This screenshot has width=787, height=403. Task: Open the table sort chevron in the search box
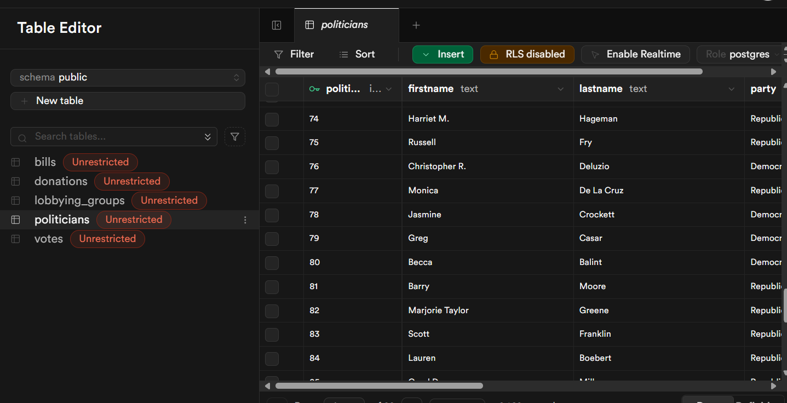click(x=208, y=137)
